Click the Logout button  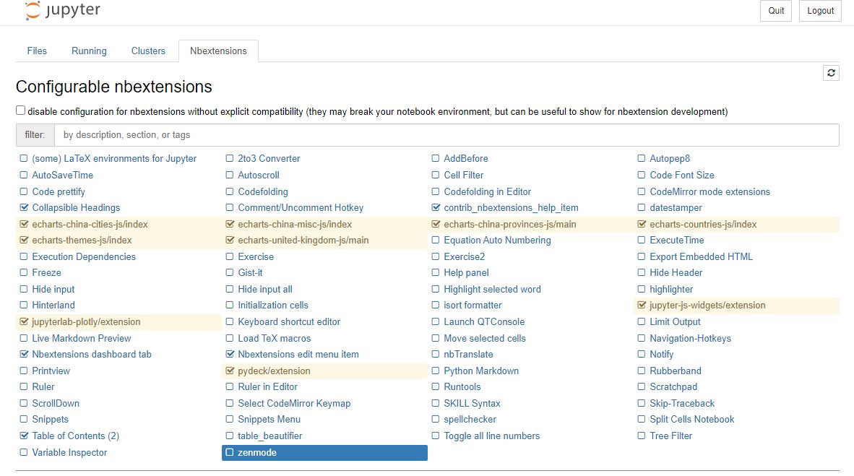click(x=820, y=11)
